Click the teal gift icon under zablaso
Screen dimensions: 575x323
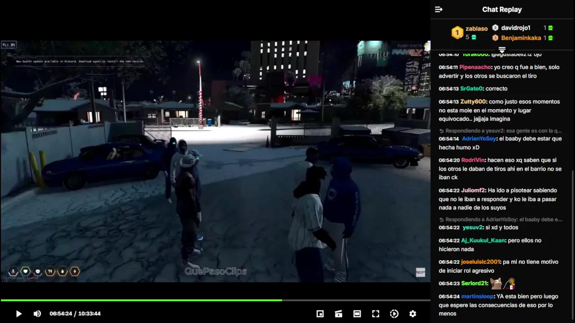[x=473, y=37]
